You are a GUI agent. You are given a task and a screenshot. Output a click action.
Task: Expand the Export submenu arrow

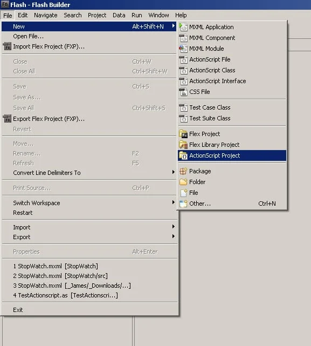point(174,236)
